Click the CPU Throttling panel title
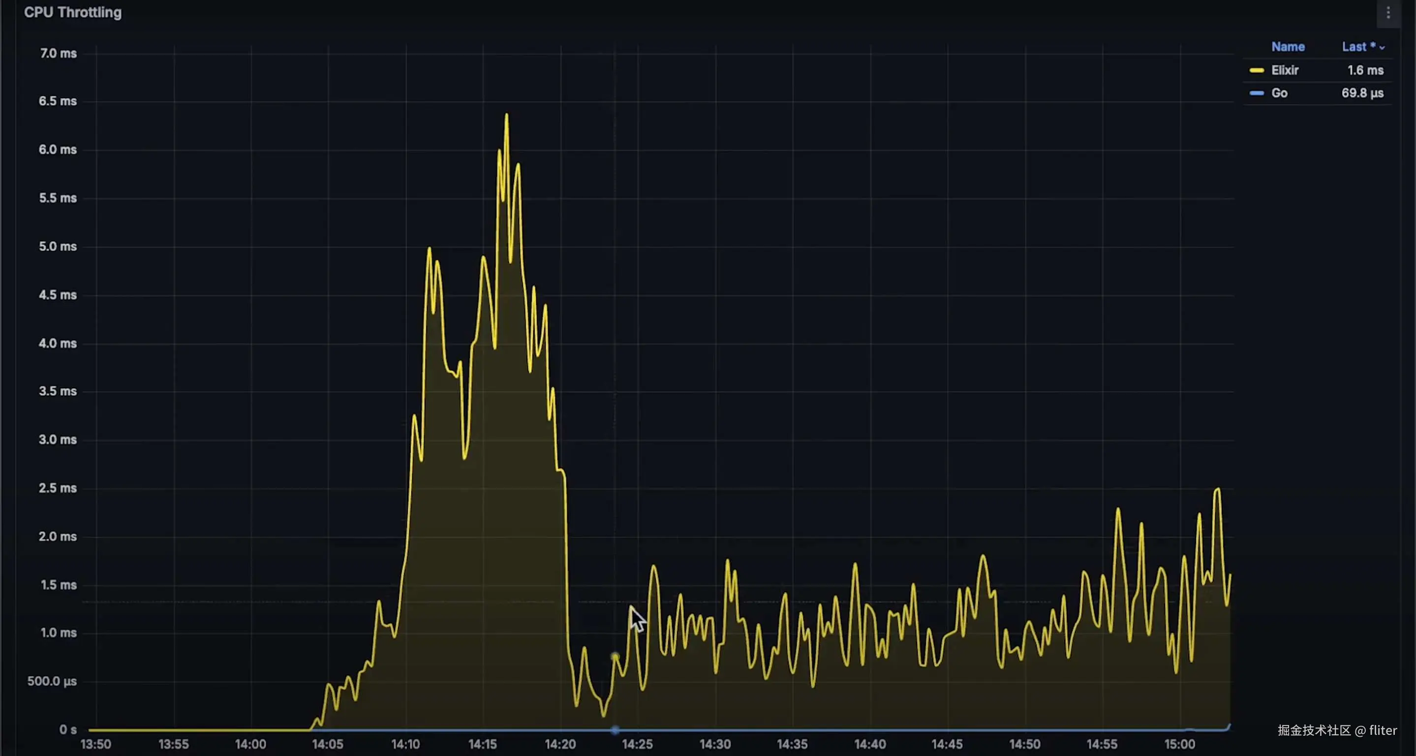 72,13
